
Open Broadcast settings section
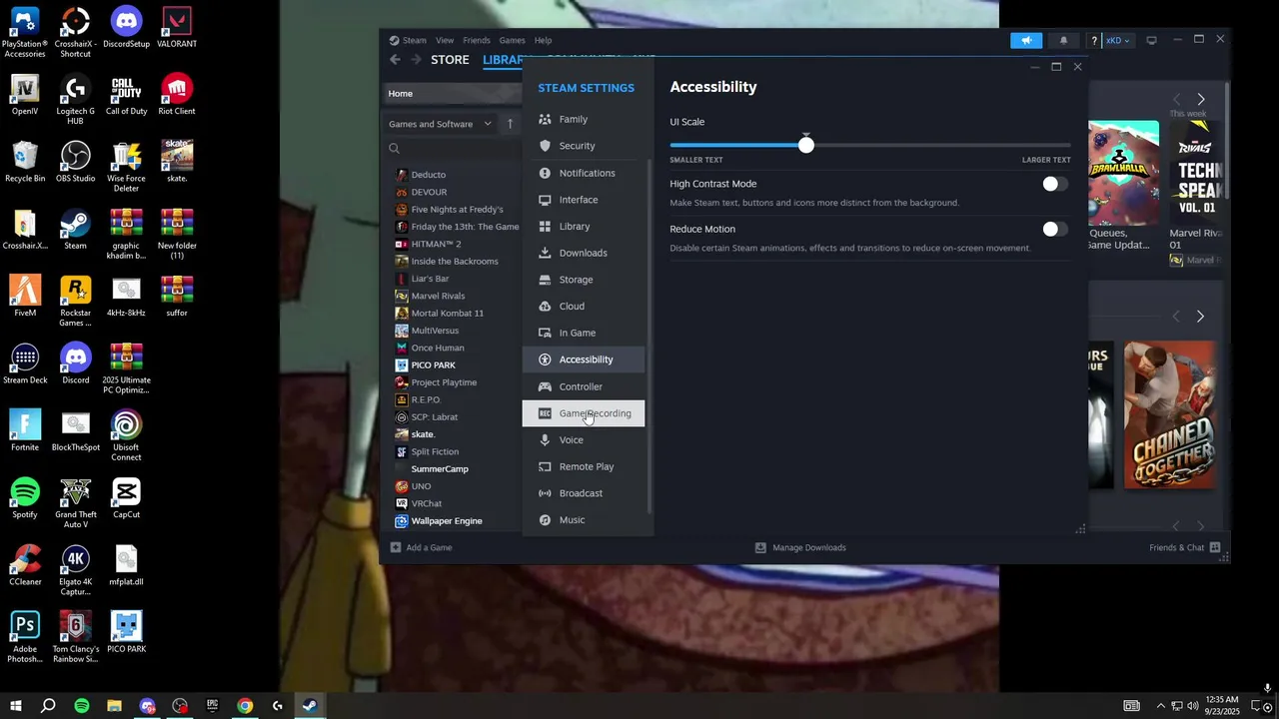tap(584, 493)
